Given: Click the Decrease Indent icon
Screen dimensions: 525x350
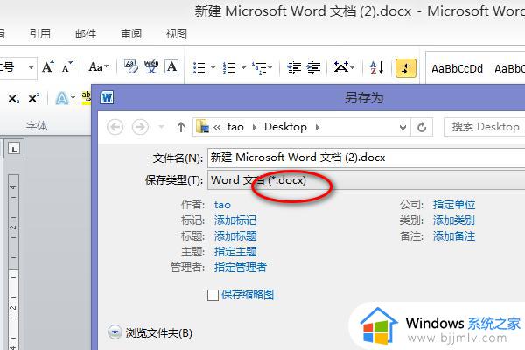Looking at the screenshot, I should 294,68.
